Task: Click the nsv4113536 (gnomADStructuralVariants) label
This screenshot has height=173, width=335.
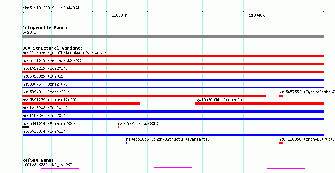Action: 64,53
